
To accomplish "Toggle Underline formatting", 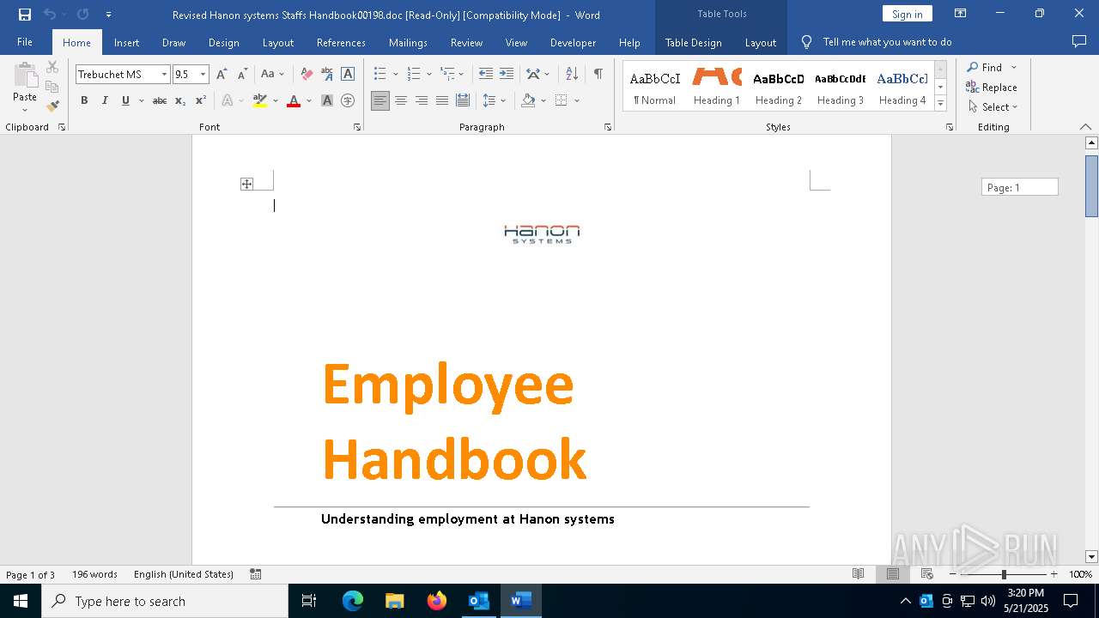I will pyautogui.click(x=125, y=100).
